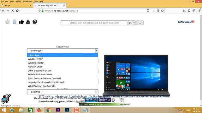Open the Firefox hamburger menu
202x113 pixels.
199,11
